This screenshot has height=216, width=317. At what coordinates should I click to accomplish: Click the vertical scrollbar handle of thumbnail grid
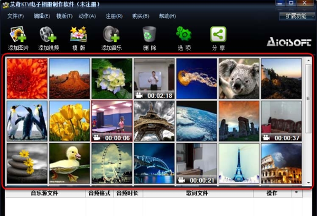pyautogui.click(x=309, y=99)
